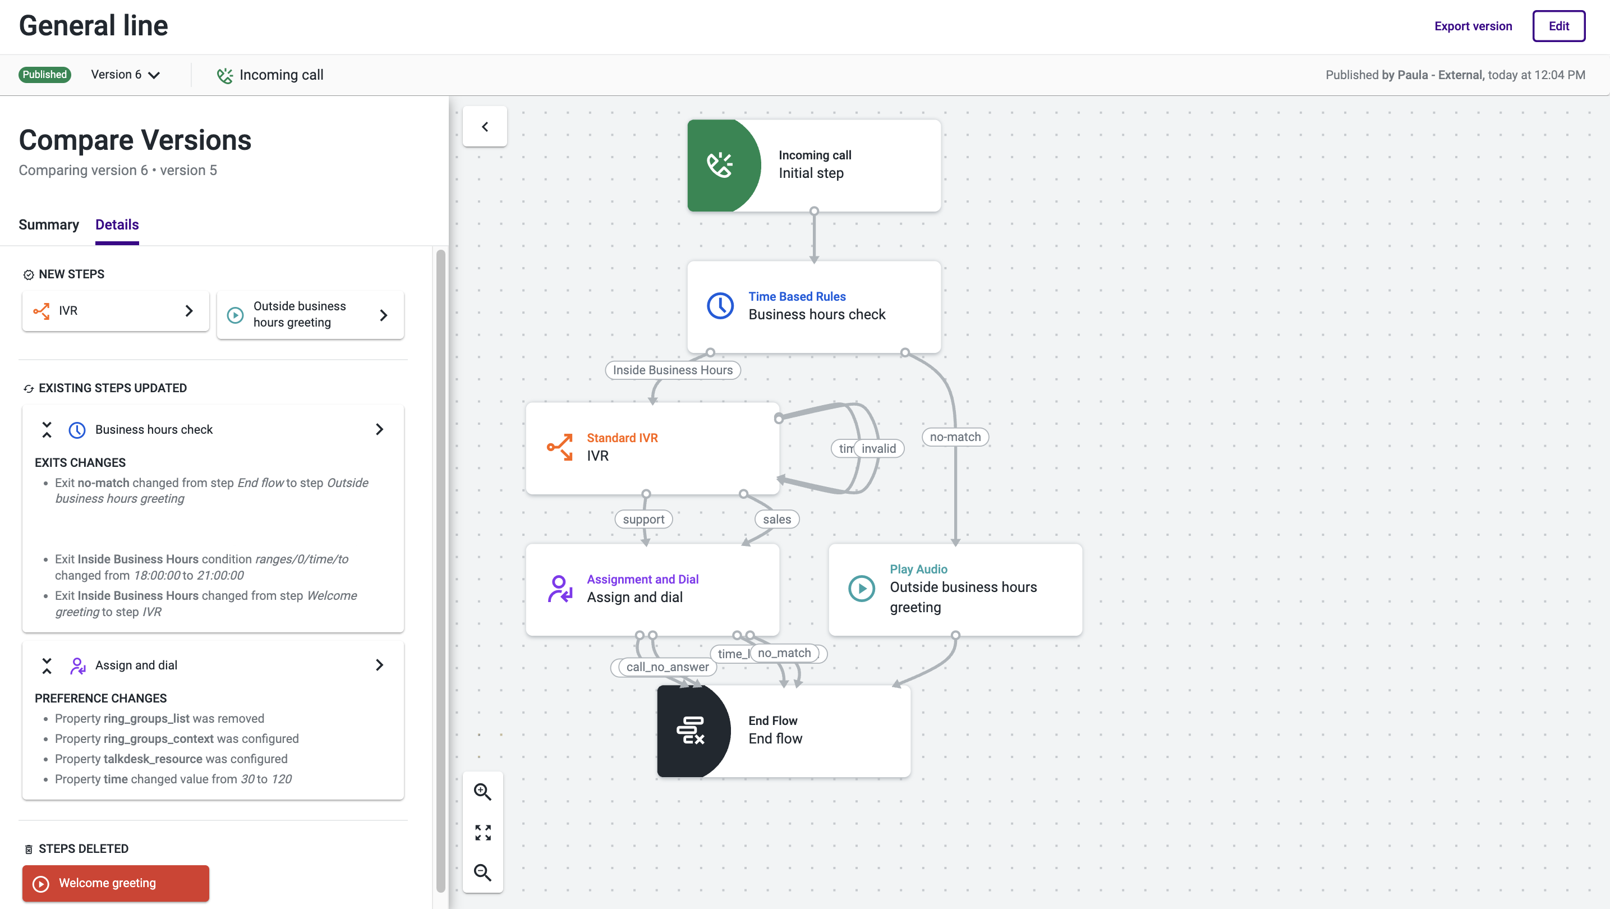Select the Outside business hours greeting node

point(955,589)
